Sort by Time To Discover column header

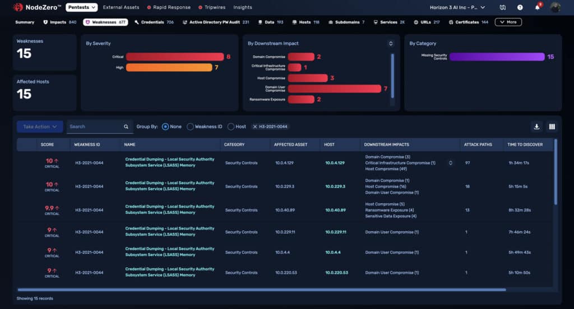525,145
